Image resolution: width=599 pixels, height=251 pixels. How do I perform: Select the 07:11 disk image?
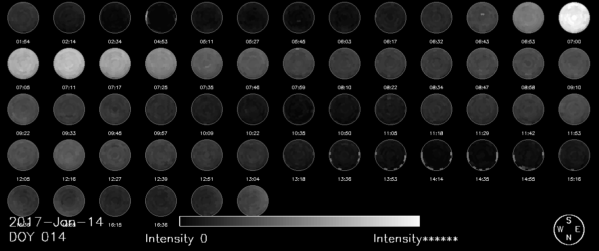(69, 63)
